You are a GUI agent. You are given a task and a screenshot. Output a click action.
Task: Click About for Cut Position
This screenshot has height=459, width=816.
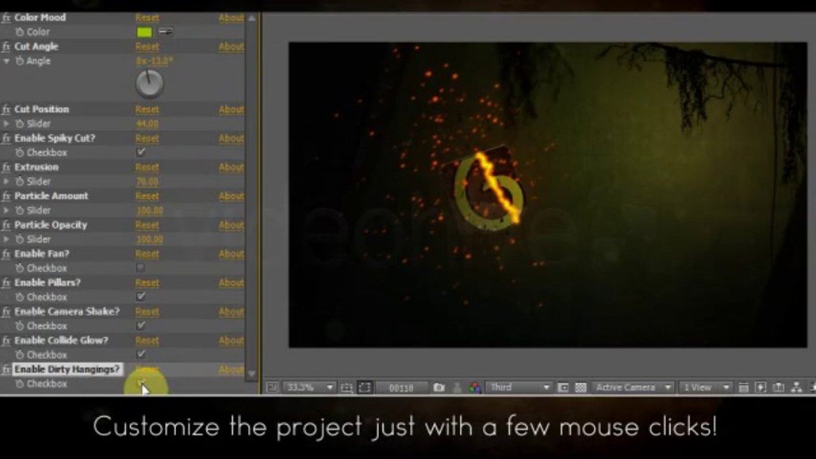(x=231, y=110)
